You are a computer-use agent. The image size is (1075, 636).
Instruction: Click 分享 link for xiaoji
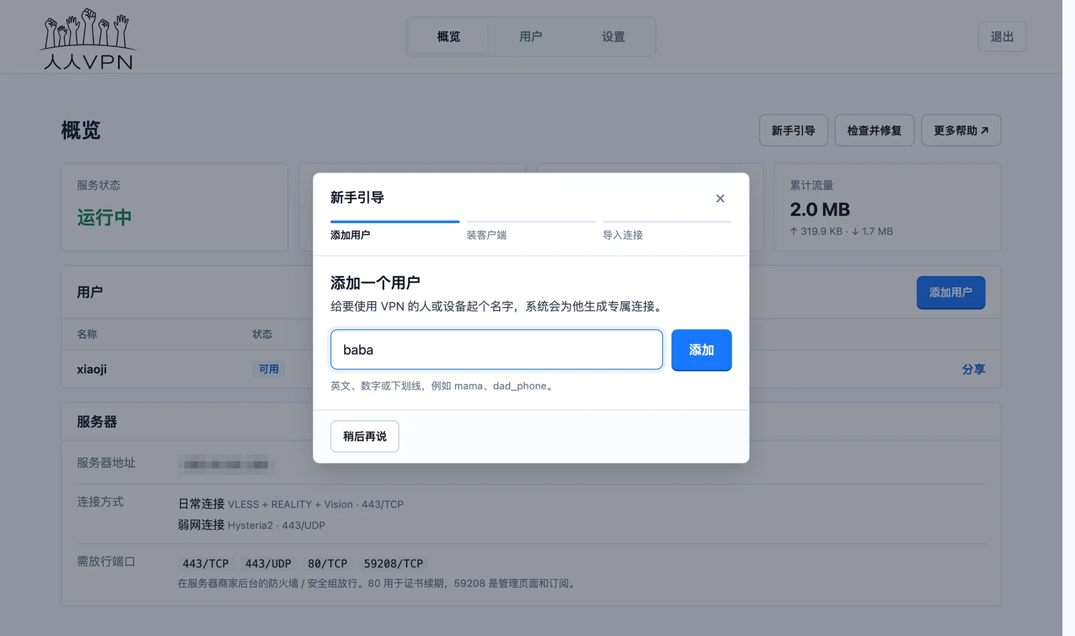pyautogui.click(x=973, y=369)
